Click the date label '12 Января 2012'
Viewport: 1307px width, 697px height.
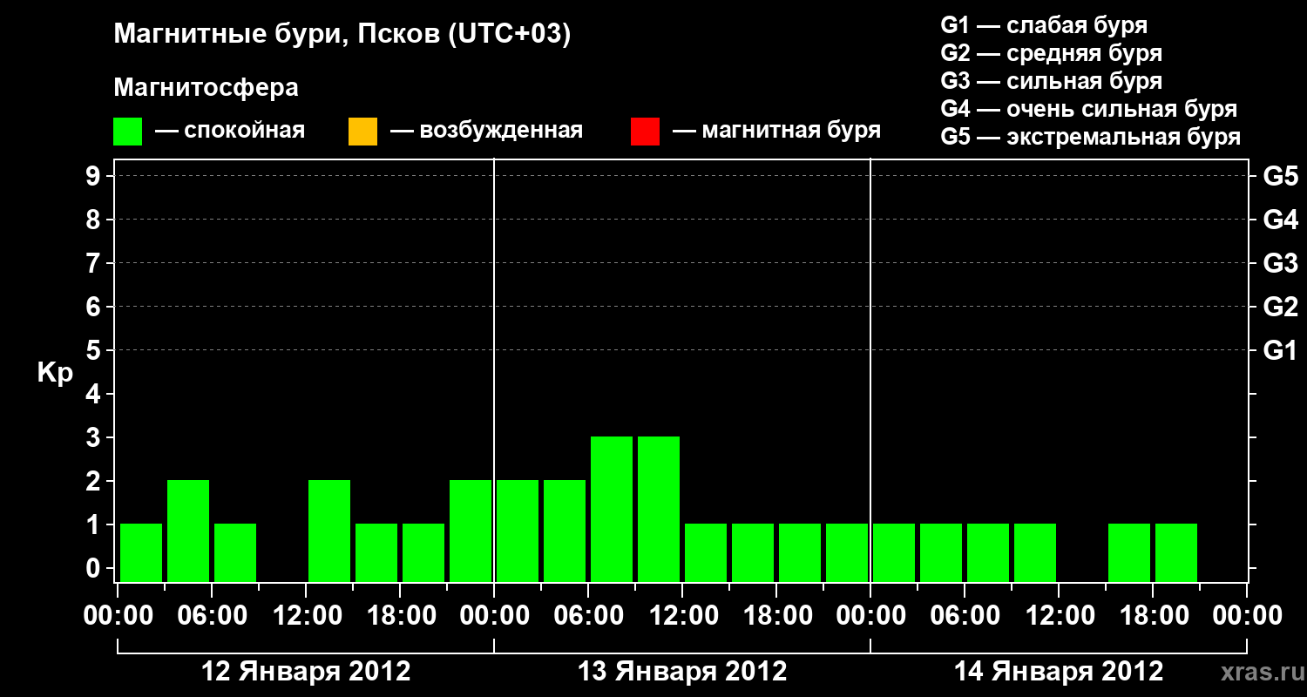tap(306, 672)
